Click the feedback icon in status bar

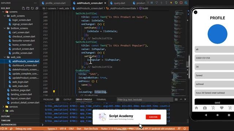pyautogui.click(x=179, y=128)
